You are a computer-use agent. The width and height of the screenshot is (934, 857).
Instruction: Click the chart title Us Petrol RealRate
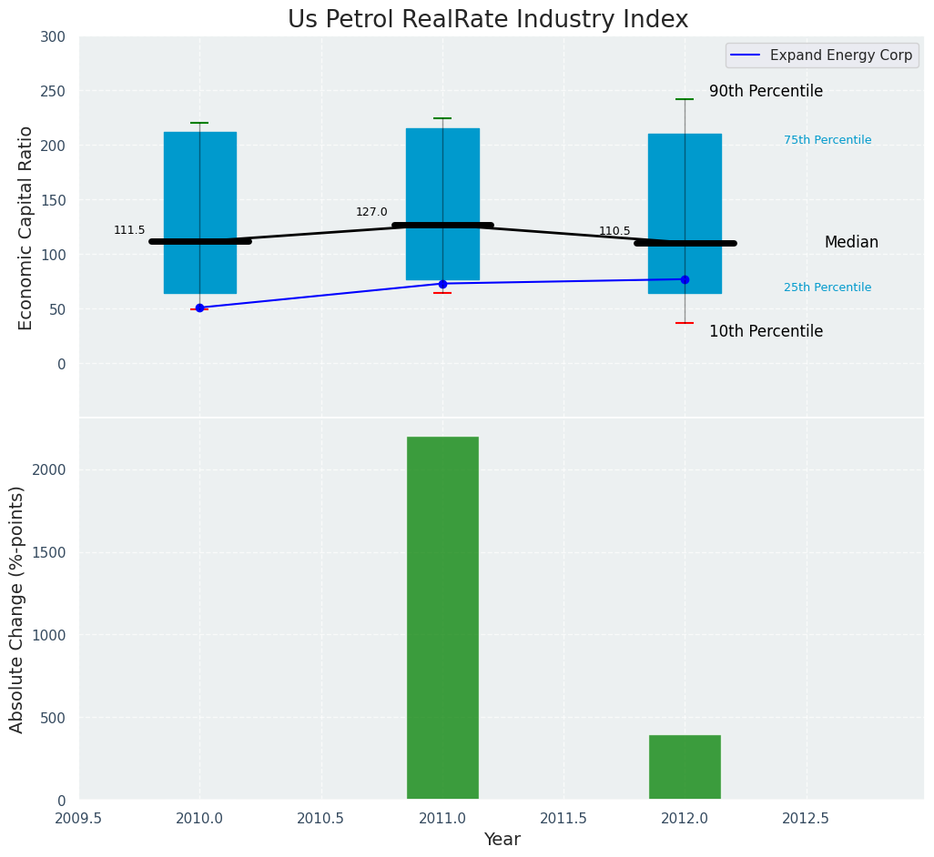488,19
